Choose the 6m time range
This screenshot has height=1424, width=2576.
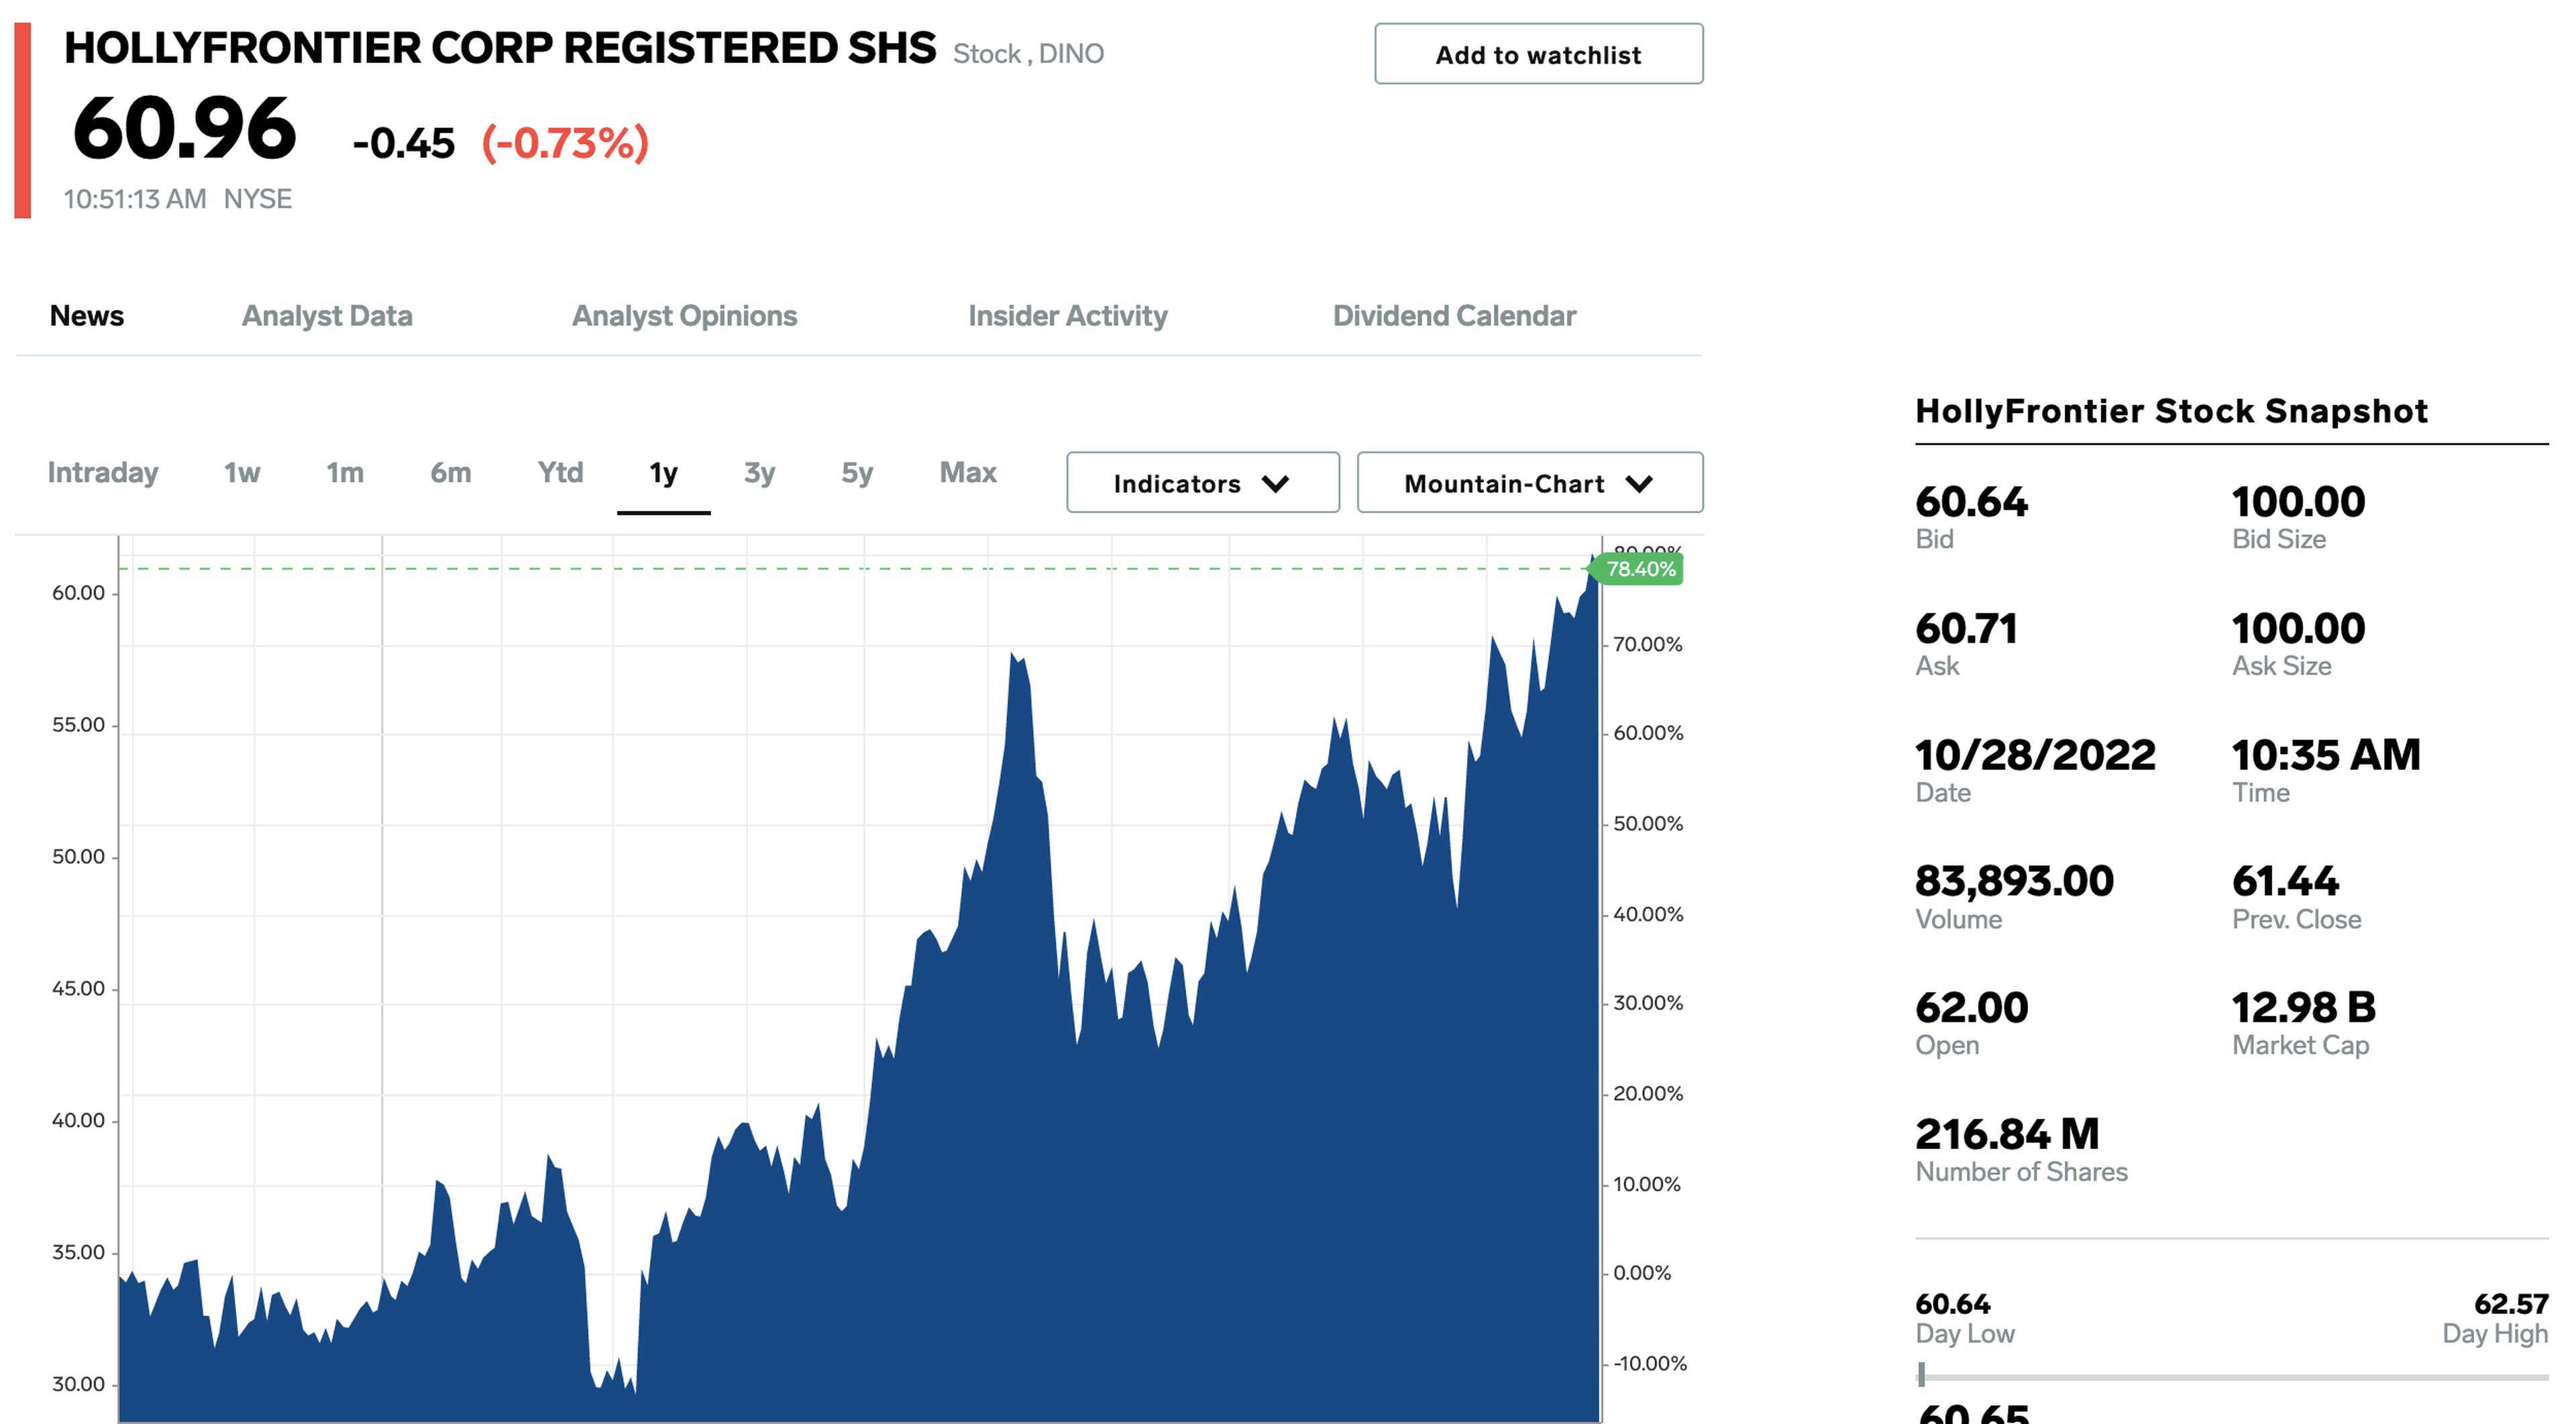click(450, 472)
